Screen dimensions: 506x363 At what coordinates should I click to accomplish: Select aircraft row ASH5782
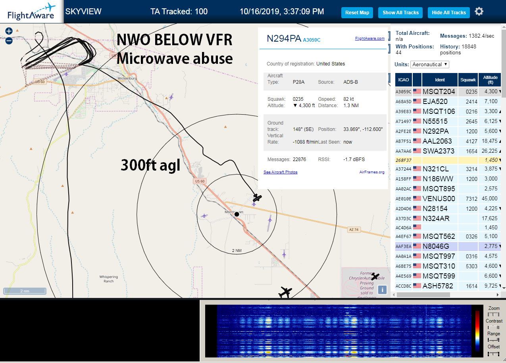[448, 286]
